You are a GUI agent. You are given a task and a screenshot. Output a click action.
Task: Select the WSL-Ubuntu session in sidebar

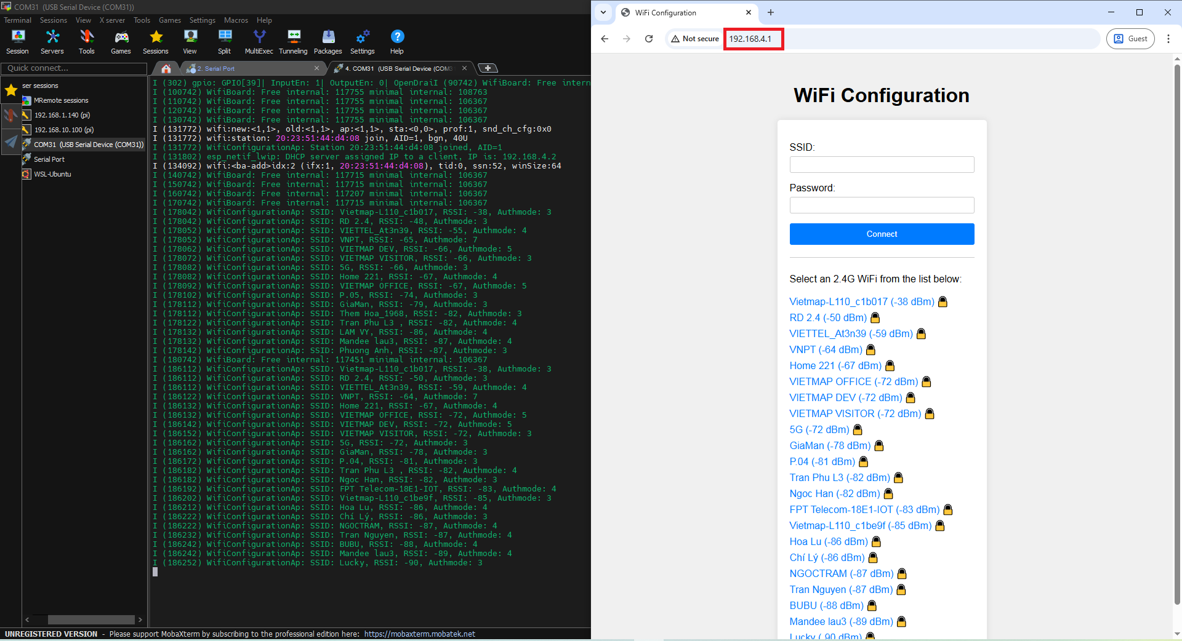pos(52,174)
